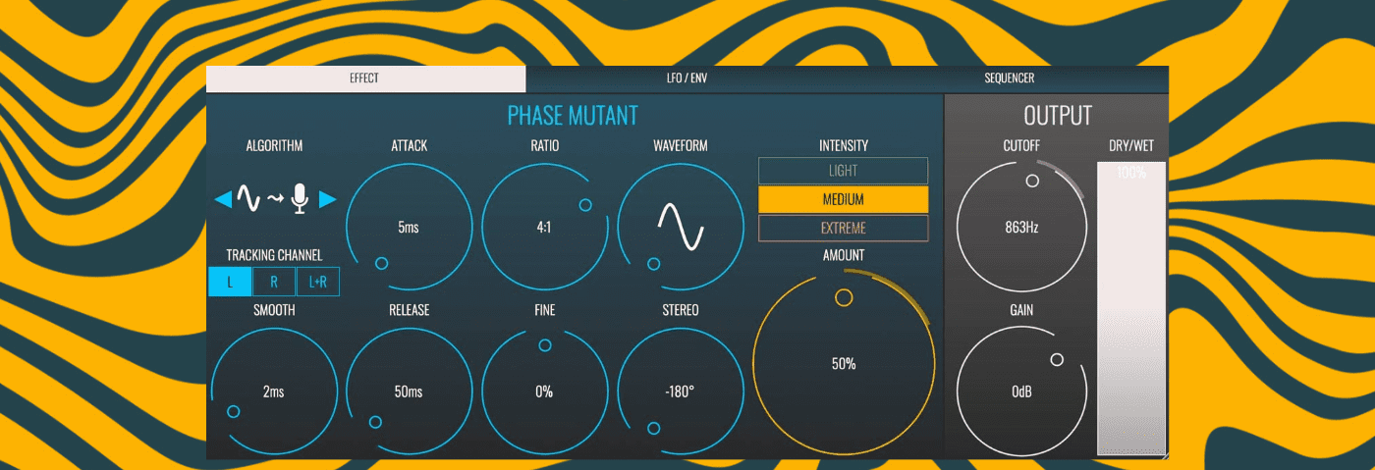This screenshot has height=470, width=1375.
Task: Click the Intensity label
Action: pos(844,146)
